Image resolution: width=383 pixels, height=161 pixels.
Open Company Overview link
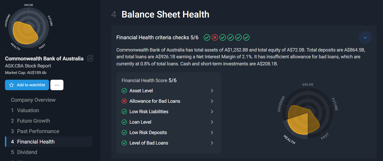point(33,100)
